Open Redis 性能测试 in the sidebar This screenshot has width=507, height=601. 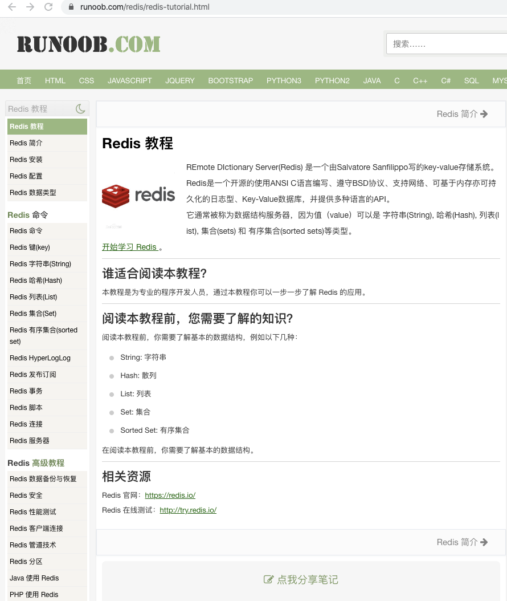pos(47,511)
